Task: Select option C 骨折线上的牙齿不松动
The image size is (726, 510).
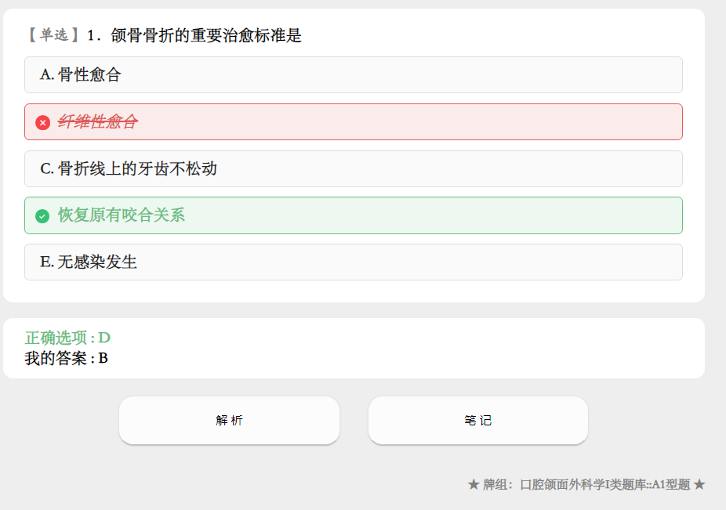Action: pos(354,169)
